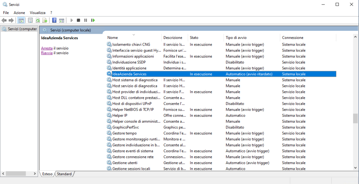Click horizontal scrollbar thumb in tree pane
The image size is (359, 184).
coord(16,174)
